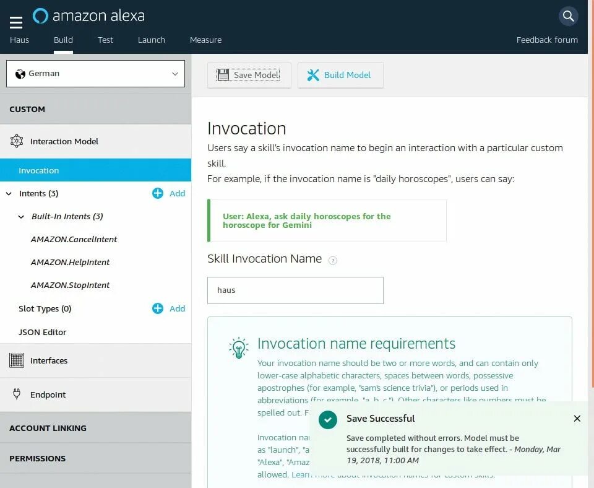The image size is (594, 488).
Task: Go to the Haus skill tab
Action: (19, 40)
